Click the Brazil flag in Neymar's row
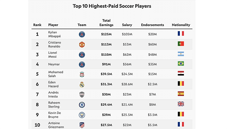This screenshot has height=129, width=227. click(181, 63)
